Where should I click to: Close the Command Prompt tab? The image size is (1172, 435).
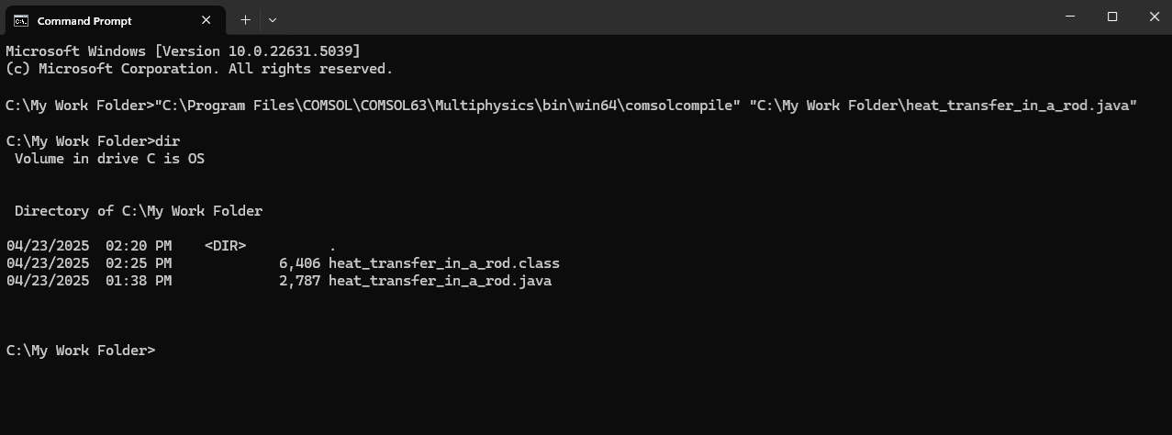click(206, 20)
